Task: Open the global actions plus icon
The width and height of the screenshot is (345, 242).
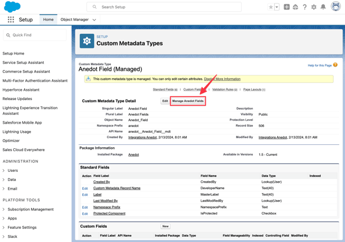Action: (286, 7)
